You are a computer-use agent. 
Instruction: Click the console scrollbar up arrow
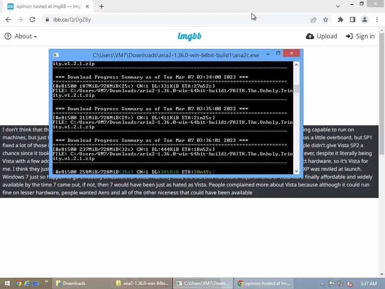pos(296,65)
